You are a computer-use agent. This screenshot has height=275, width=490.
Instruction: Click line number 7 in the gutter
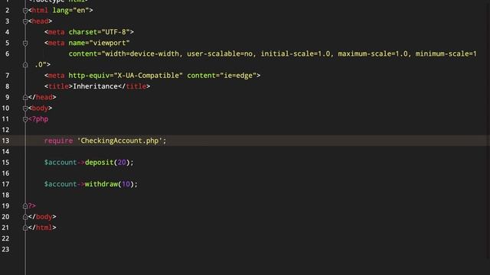(7, 76)
